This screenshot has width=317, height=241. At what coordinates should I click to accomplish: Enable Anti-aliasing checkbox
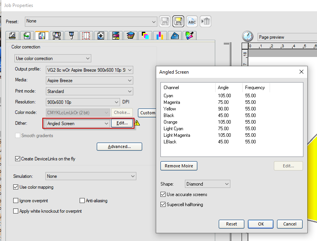pos(82,200)
